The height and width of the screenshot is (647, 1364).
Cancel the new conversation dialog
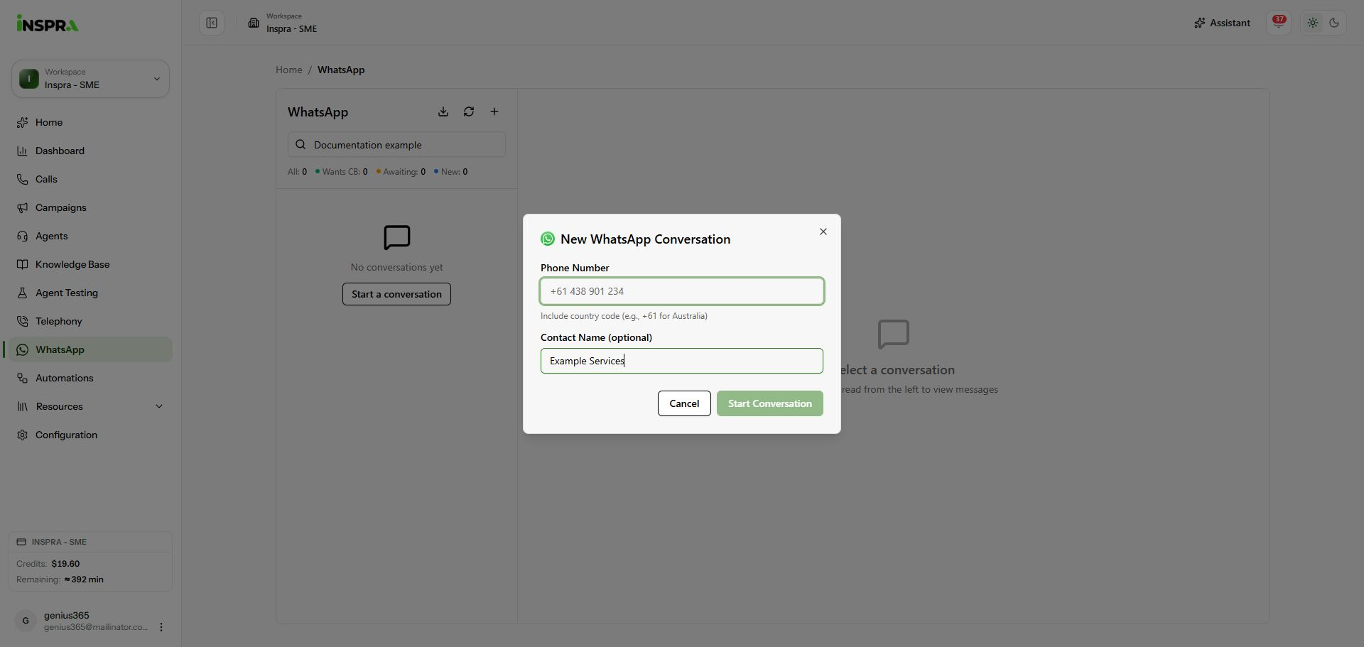[684, 403]
